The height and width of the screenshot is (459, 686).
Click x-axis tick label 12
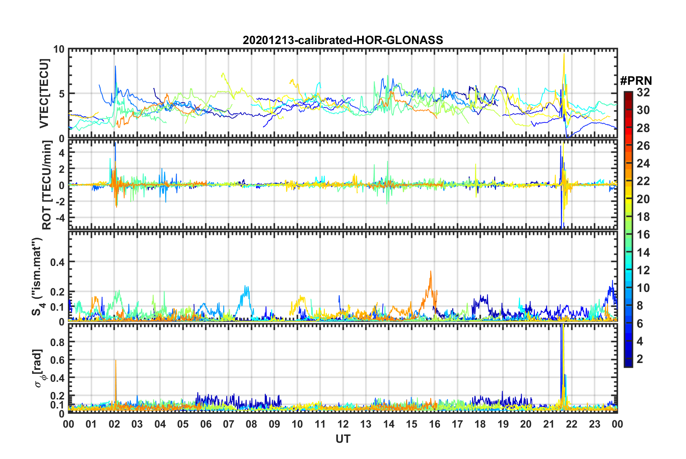343,424
